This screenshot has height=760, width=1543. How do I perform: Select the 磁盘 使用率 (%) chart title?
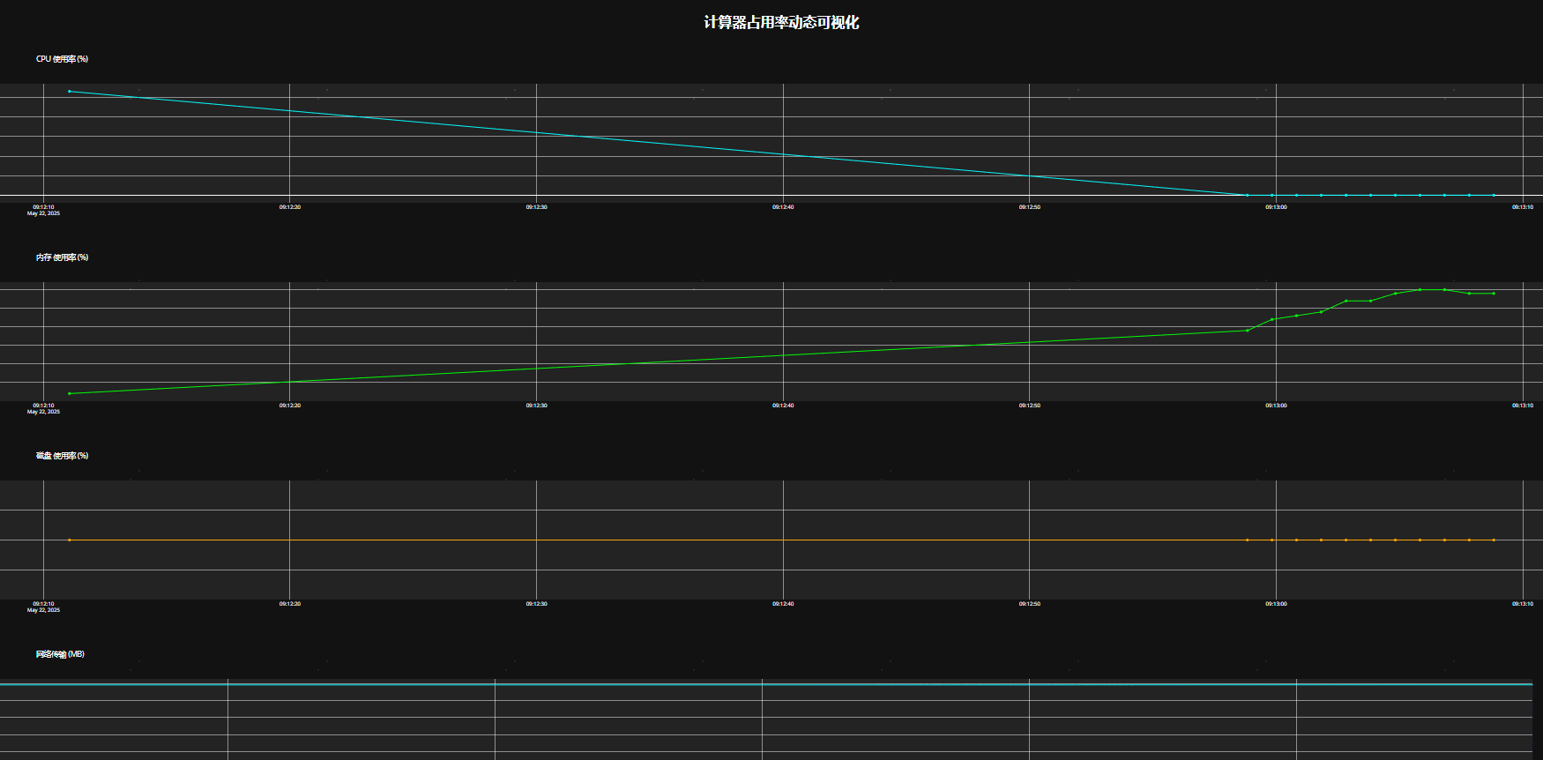coord(62,456)
